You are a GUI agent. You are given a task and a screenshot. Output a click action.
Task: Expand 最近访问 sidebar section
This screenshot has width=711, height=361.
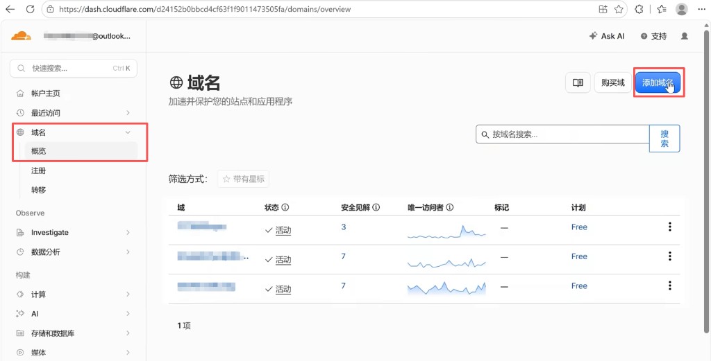coord(74,113)
